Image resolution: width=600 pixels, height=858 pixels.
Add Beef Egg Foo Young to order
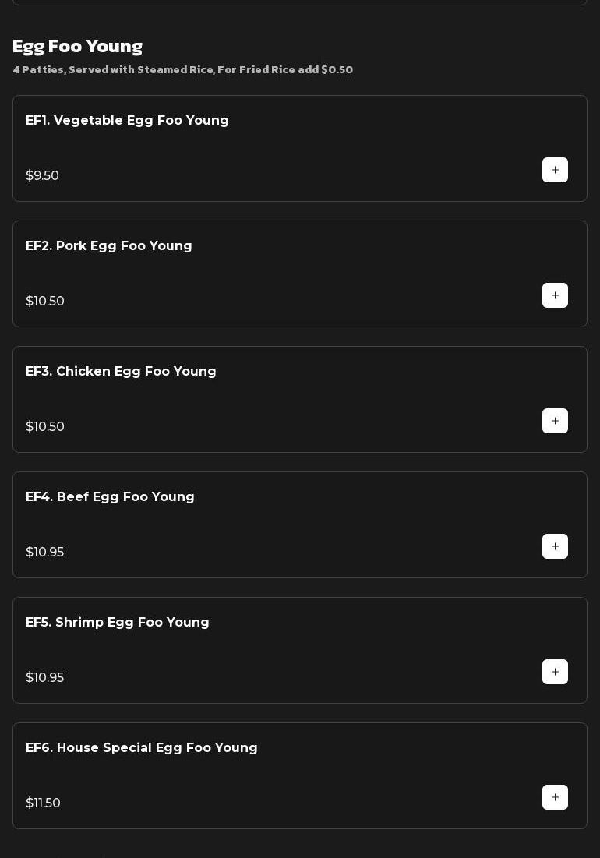pyautogui.click(x=555, y=546)
